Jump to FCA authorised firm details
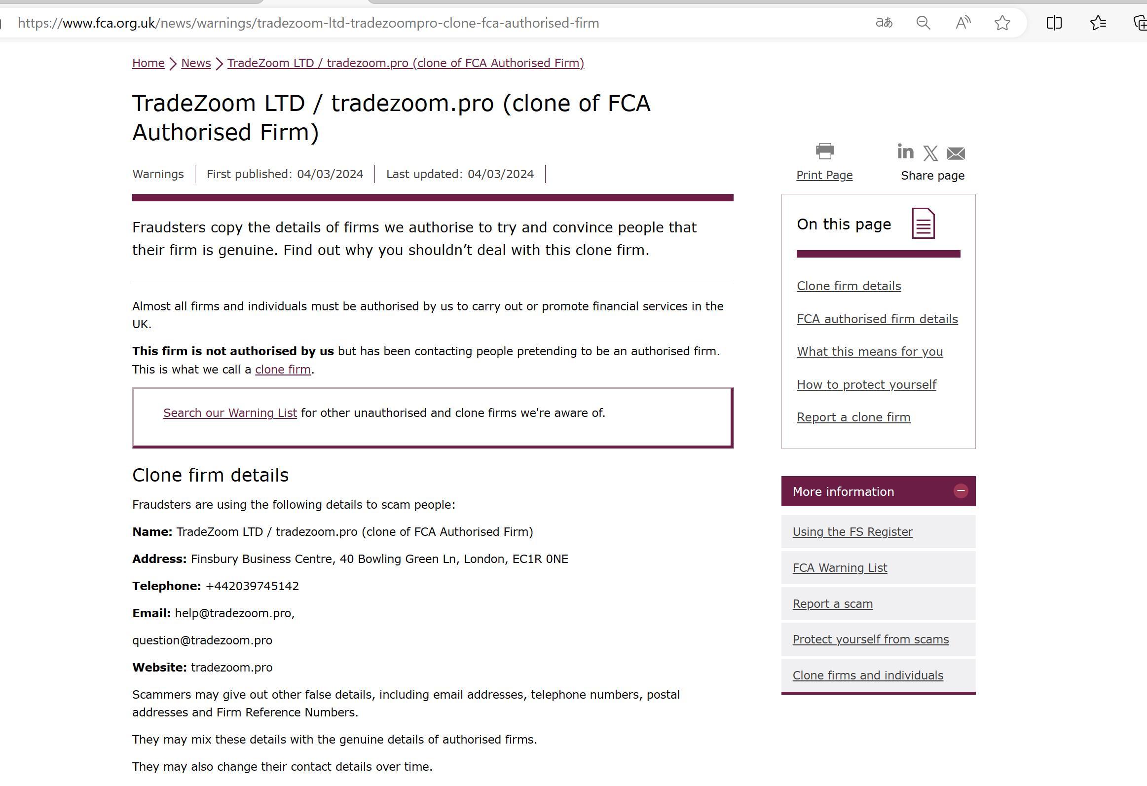This screenshot has height=786, width=1147. (x=877, y=319)
